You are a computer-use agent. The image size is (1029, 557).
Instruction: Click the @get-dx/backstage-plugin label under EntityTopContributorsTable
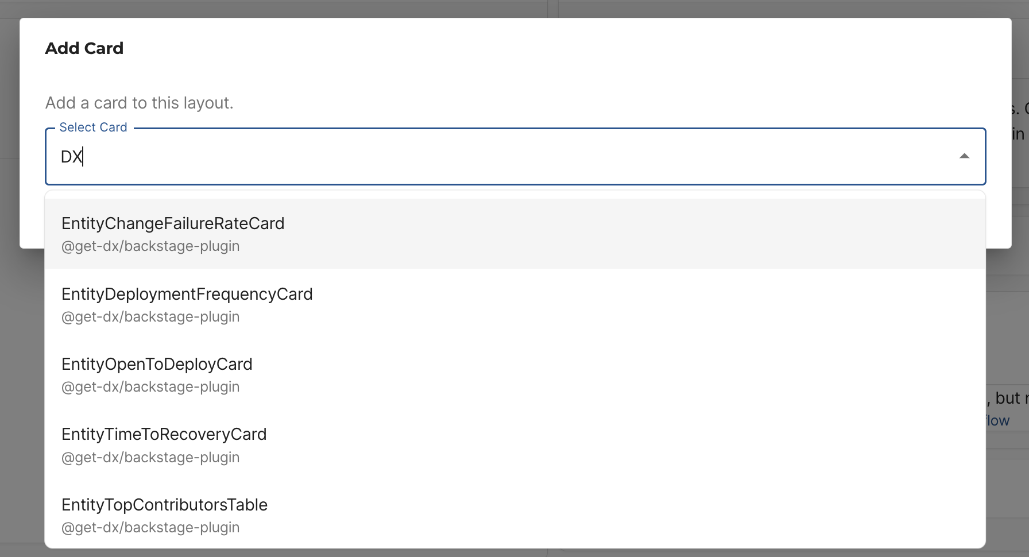coord(150,527)
